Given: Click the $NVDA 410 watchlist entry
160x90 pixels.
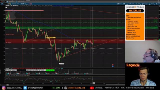Looking at the screenshot, I should point(131,30).
